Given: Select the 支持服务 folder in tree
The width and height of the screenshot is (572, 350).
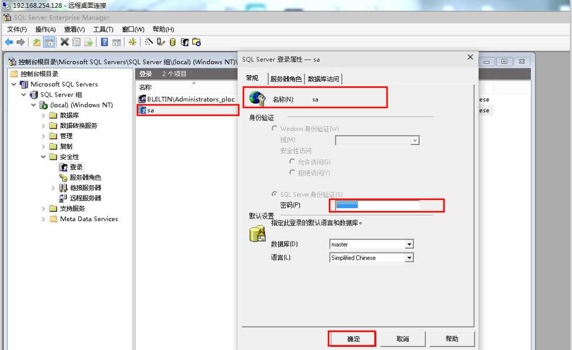Looking at the screenshot, I should coord(72,208).
